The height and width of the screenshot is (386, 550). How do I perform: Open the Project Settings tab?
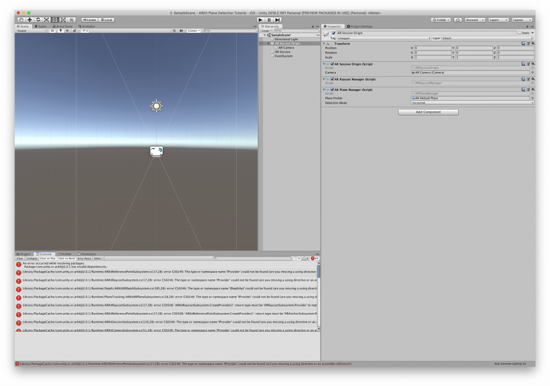point(359,26)
